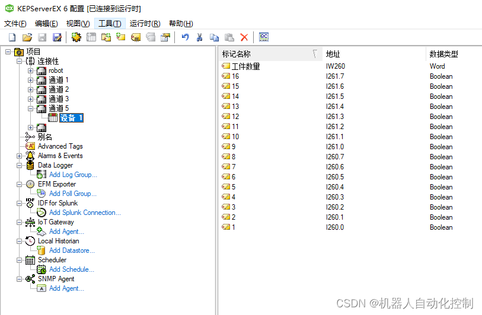The image size is (482, 315).
Task: Click the IoT Gateway icon
Action: [x=30, y=222]
